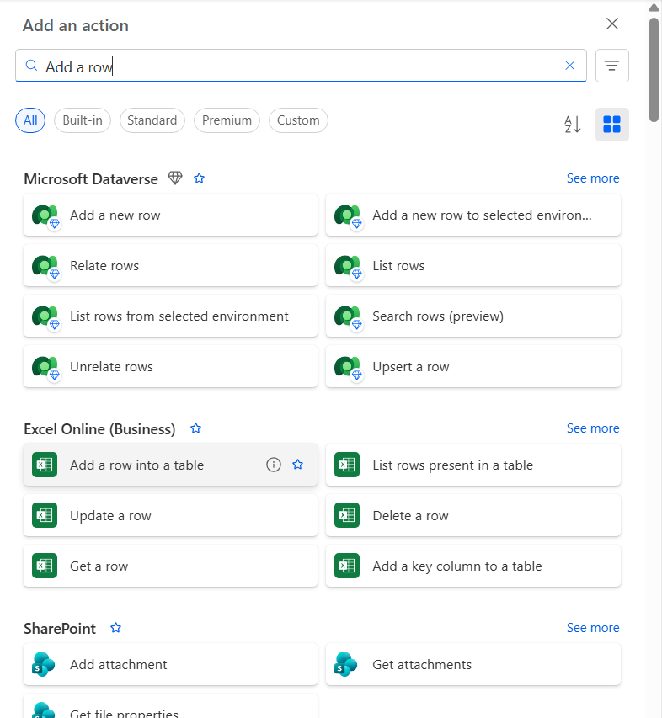This screenshot has height=718, width=662.
Task: Click the Dataverse icon on List rows
Action: 347,265
